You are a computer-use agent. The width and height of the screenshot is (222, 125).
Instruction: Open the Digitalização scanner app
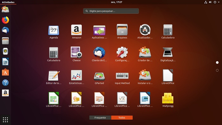[x=168, y=55]
